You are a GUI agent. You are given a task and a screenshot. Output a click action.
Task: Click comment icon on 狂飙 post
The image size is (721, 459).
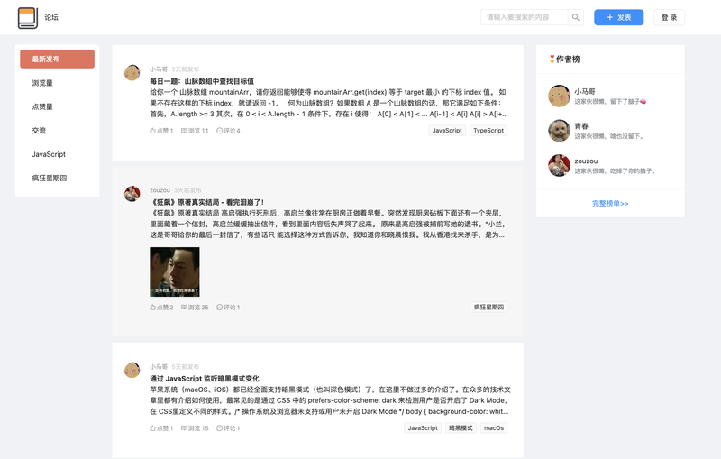[219, 308]
